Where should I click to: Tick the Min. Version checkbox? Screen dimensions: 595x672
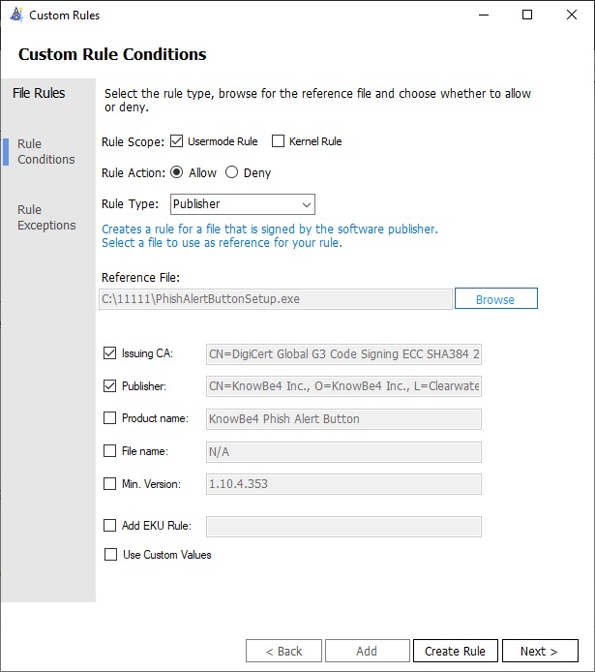109,483
